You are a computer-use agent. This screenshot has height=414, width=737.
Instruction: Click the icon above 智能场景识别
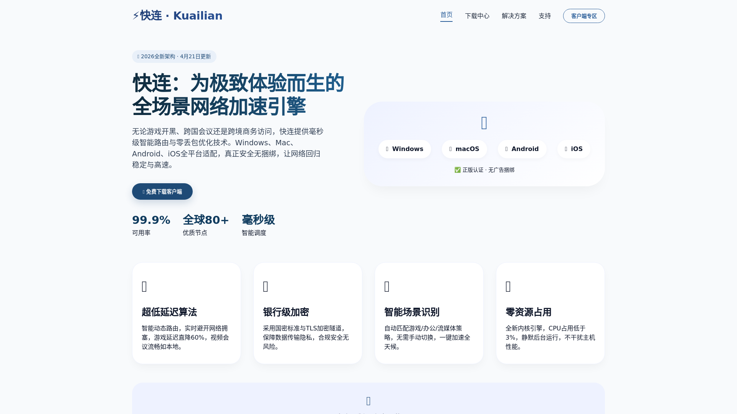pos(387,286)
